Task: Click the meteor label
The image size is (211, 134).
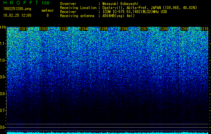Action: pos(48,10)
